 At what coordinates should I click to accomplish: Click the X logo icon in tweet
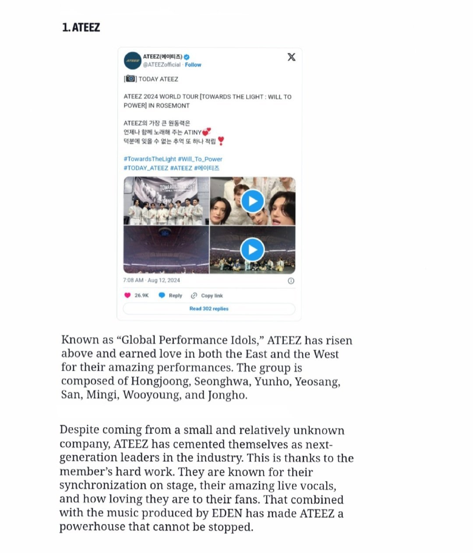291,57
